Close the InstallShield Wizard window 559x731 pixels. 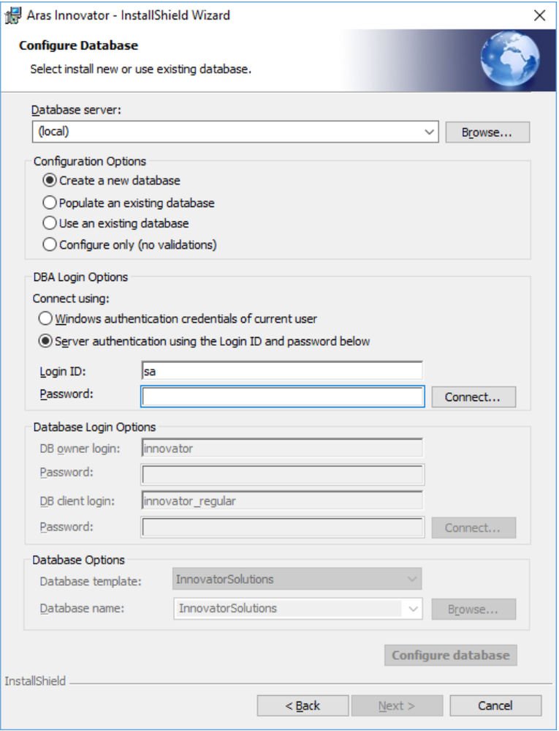[x=539, y=15]
